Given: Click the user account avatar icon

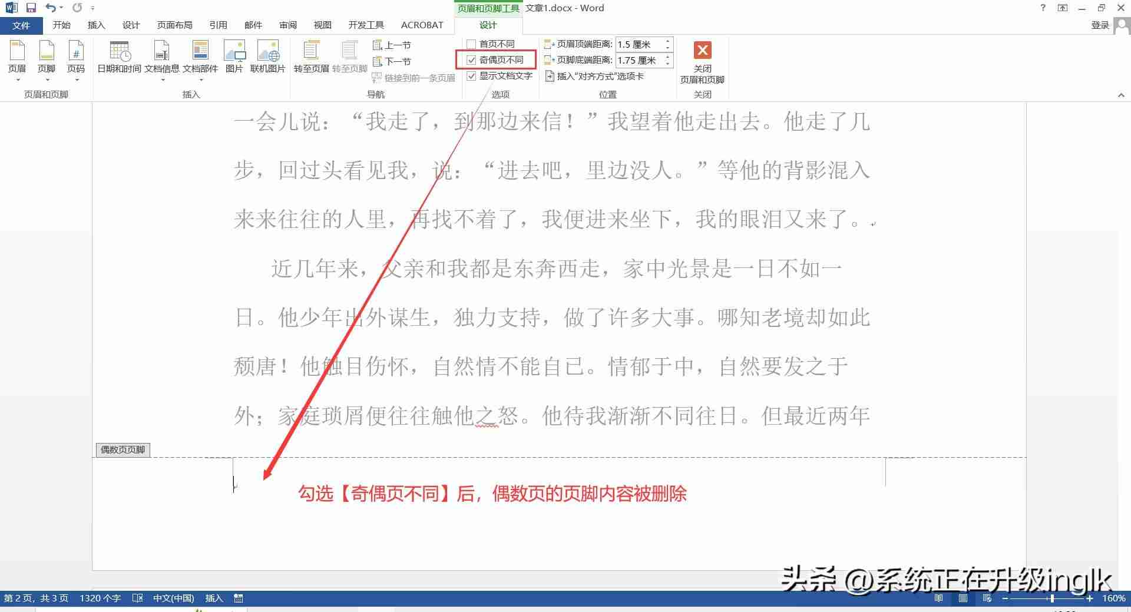Looking at the screenshot, I should 1122,25.
